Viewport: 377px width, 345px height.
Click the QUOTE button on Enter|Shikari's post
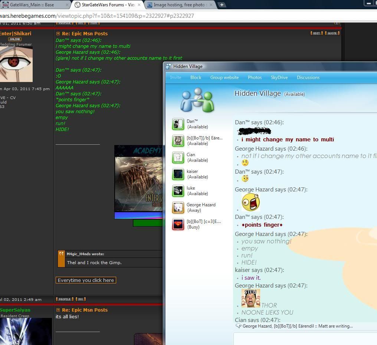coord(332,33)
